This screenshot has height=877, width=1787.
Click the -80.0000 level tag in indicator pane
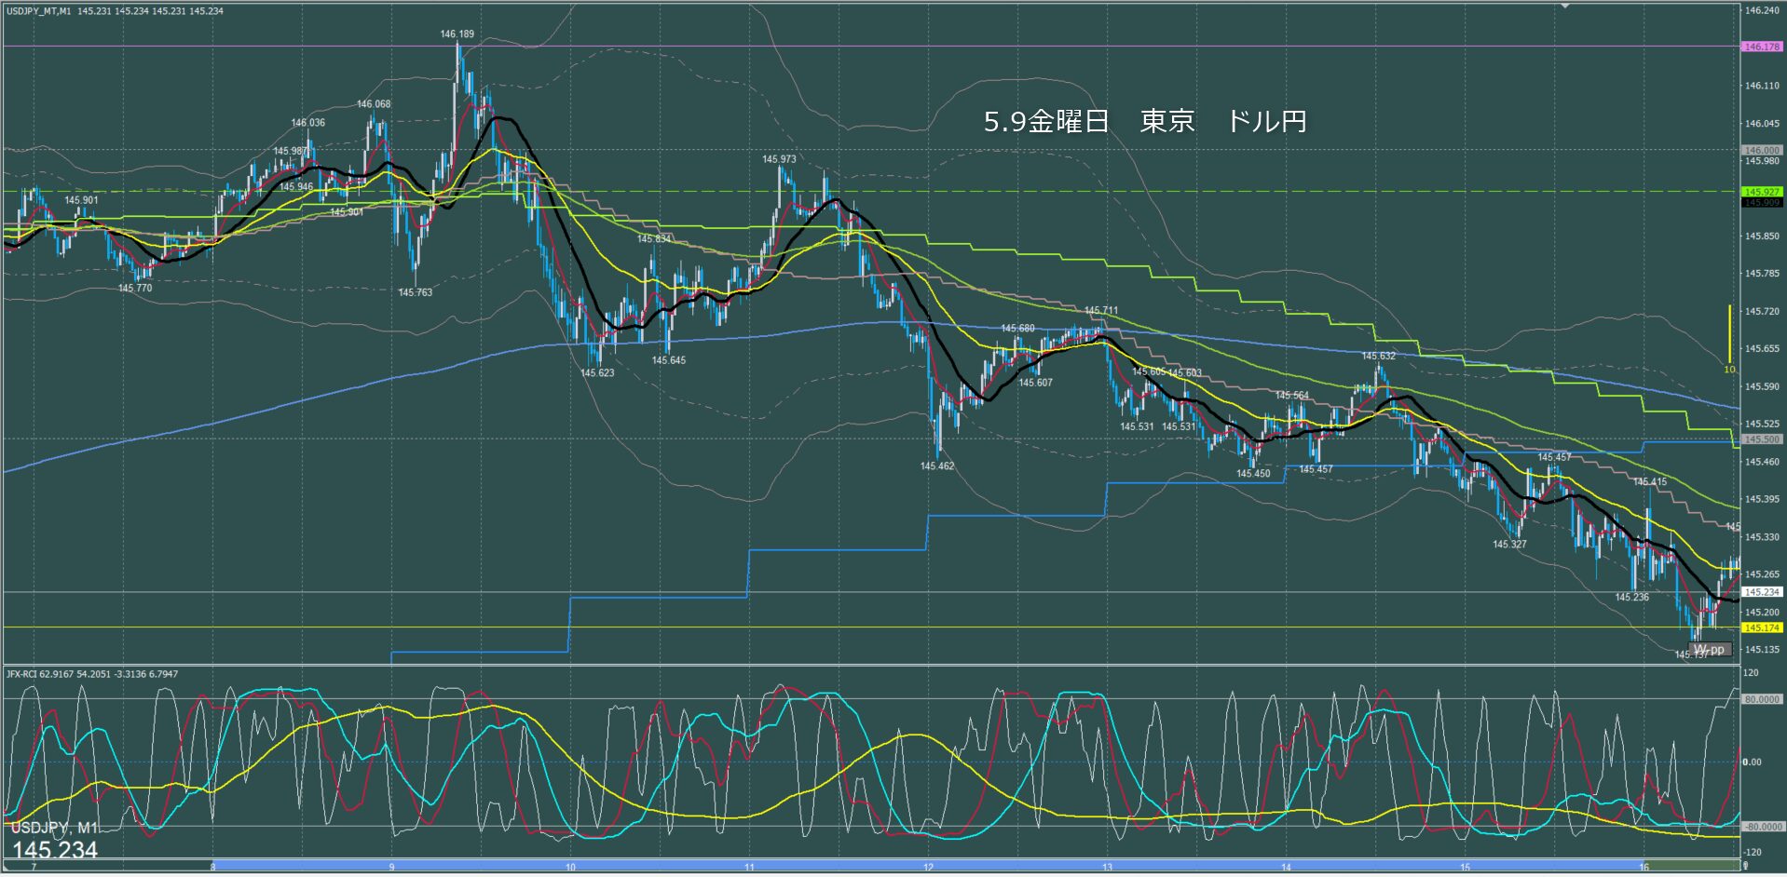coord(1762,827)
